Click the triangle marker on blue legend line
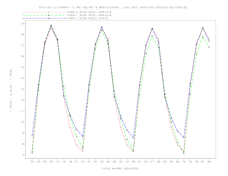 (49, 18)
